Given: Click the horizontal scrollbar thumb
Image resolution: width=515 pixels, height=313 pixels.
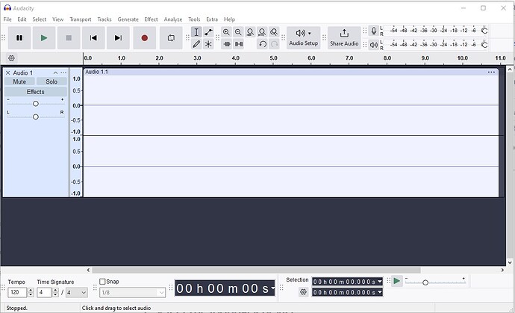Looking at the screenshot, I should tap(256, 270).
